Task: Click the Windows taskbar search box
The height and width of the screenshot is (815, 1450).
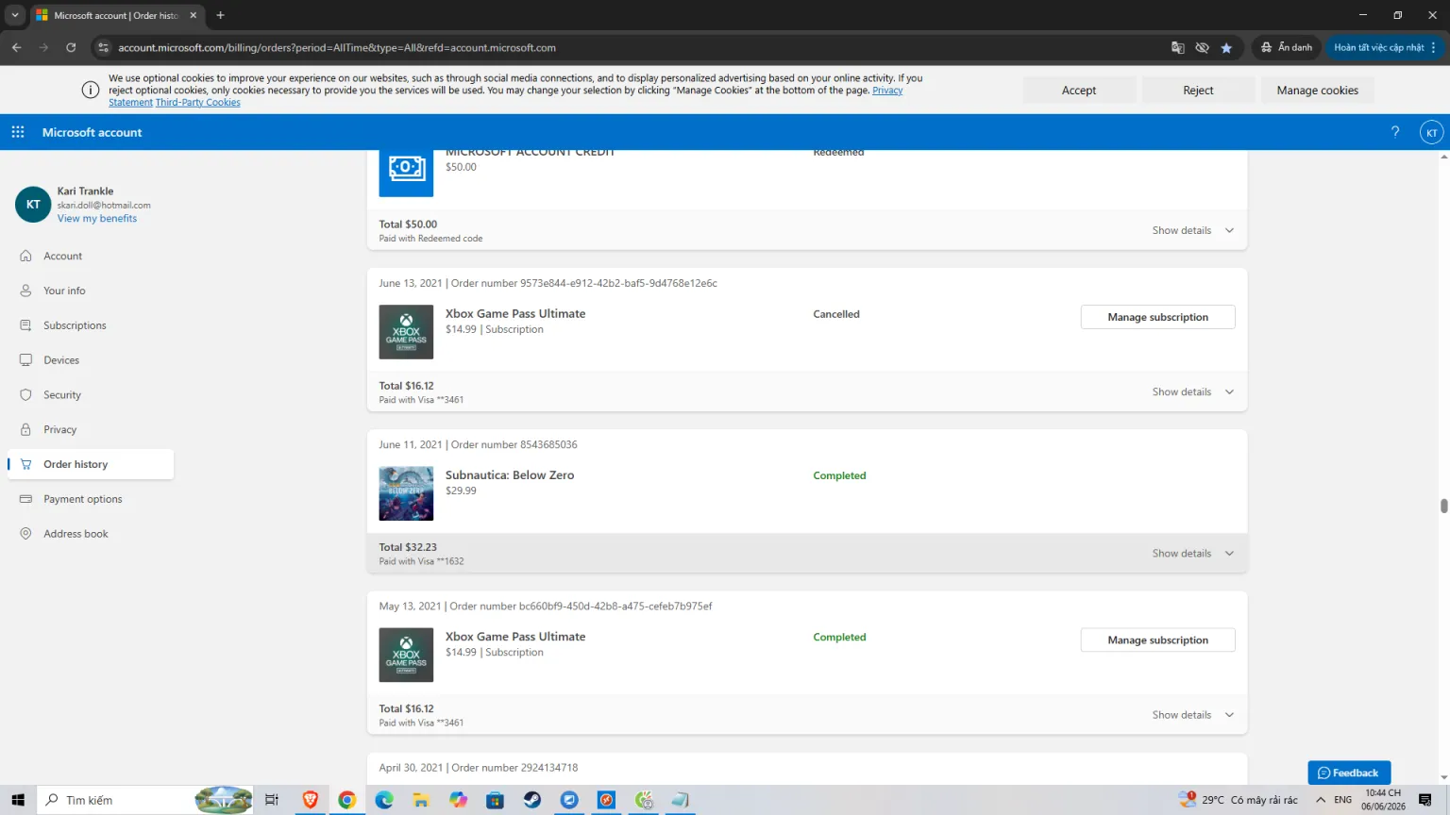Action: [146, 800]
